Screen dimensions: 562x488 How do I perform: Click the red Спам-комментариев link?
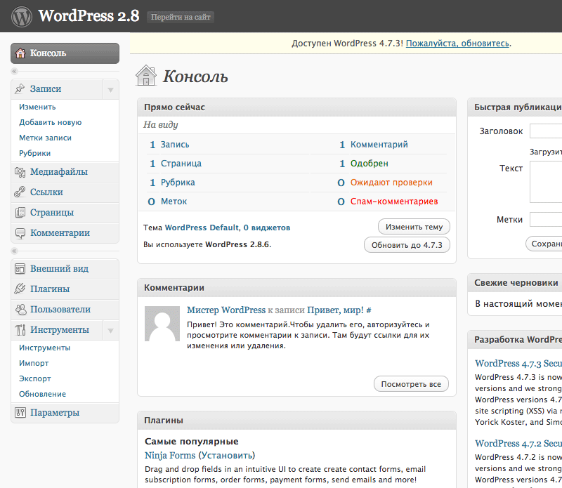pyautogui.click(x=394, y=202)
